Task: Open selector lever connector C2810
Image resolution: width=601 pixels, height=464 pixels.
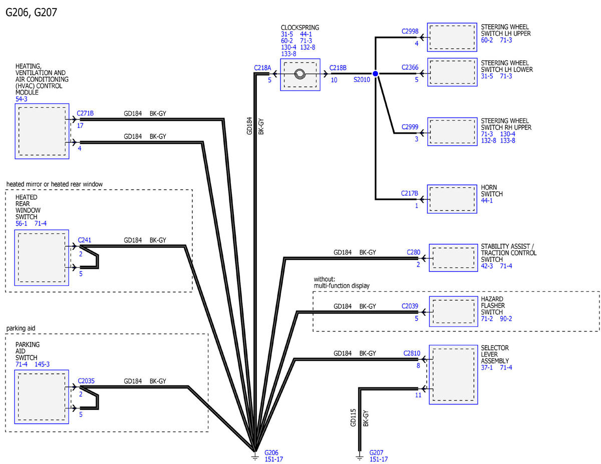Action: point(412,353)
